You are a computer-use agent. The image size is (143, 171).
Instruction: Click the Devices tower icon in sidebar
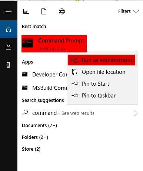[9, 65]
